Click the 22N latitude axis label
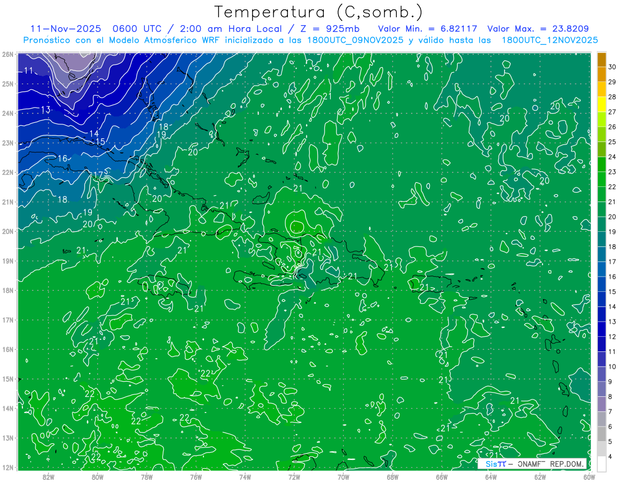Screen dimensions: 626x484 (8, 172)
